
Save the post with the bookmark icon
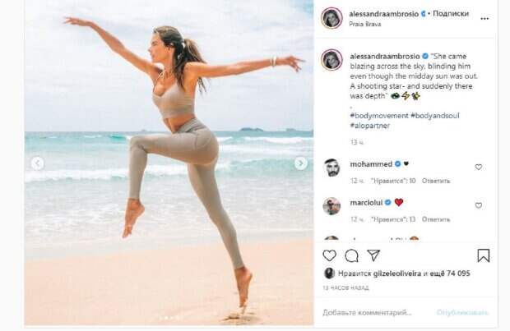tap(484, 255)
